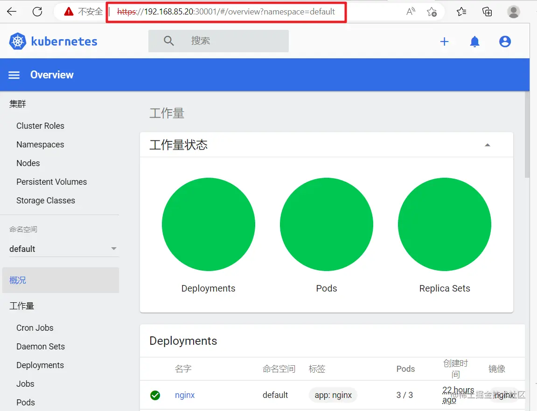This screenshot has width=537, height=411.
Task: Open the browser collections icon
Action: (487, 12)
